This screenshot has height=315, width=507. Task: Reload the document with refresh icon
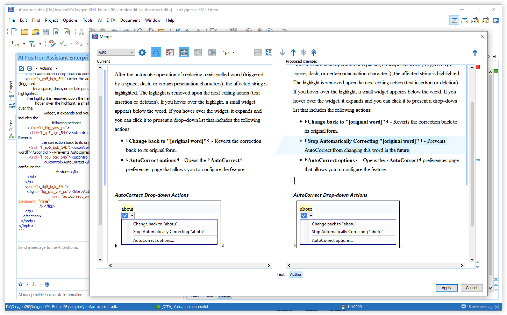67,32
